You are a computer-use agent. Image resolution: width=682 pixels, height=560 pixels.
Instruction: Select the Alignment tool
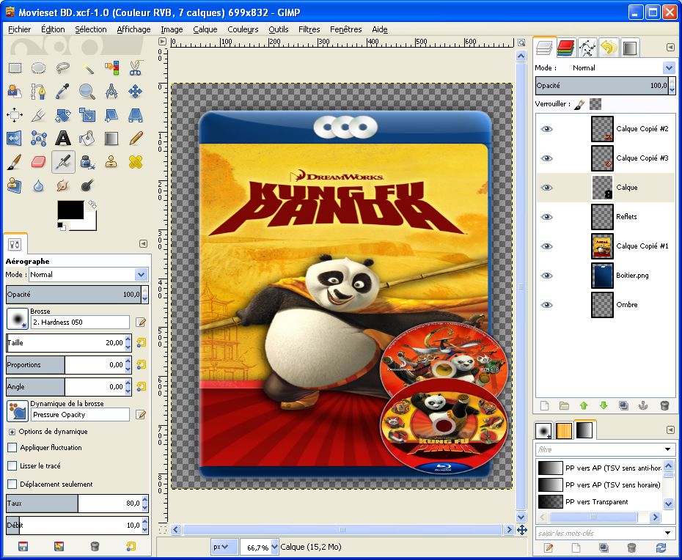click(15, 115)
